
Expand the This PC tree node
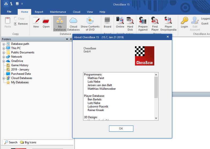[4, 48]
